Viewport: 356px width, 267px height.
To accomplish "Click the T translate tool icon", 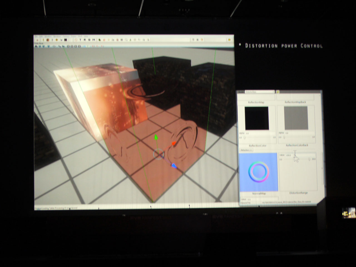I will (x=80, y=40).
